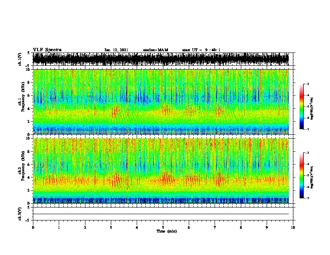
Task: Click the "2" kHz tick of ch.2 spectrogram
Action: click(29, 190)
